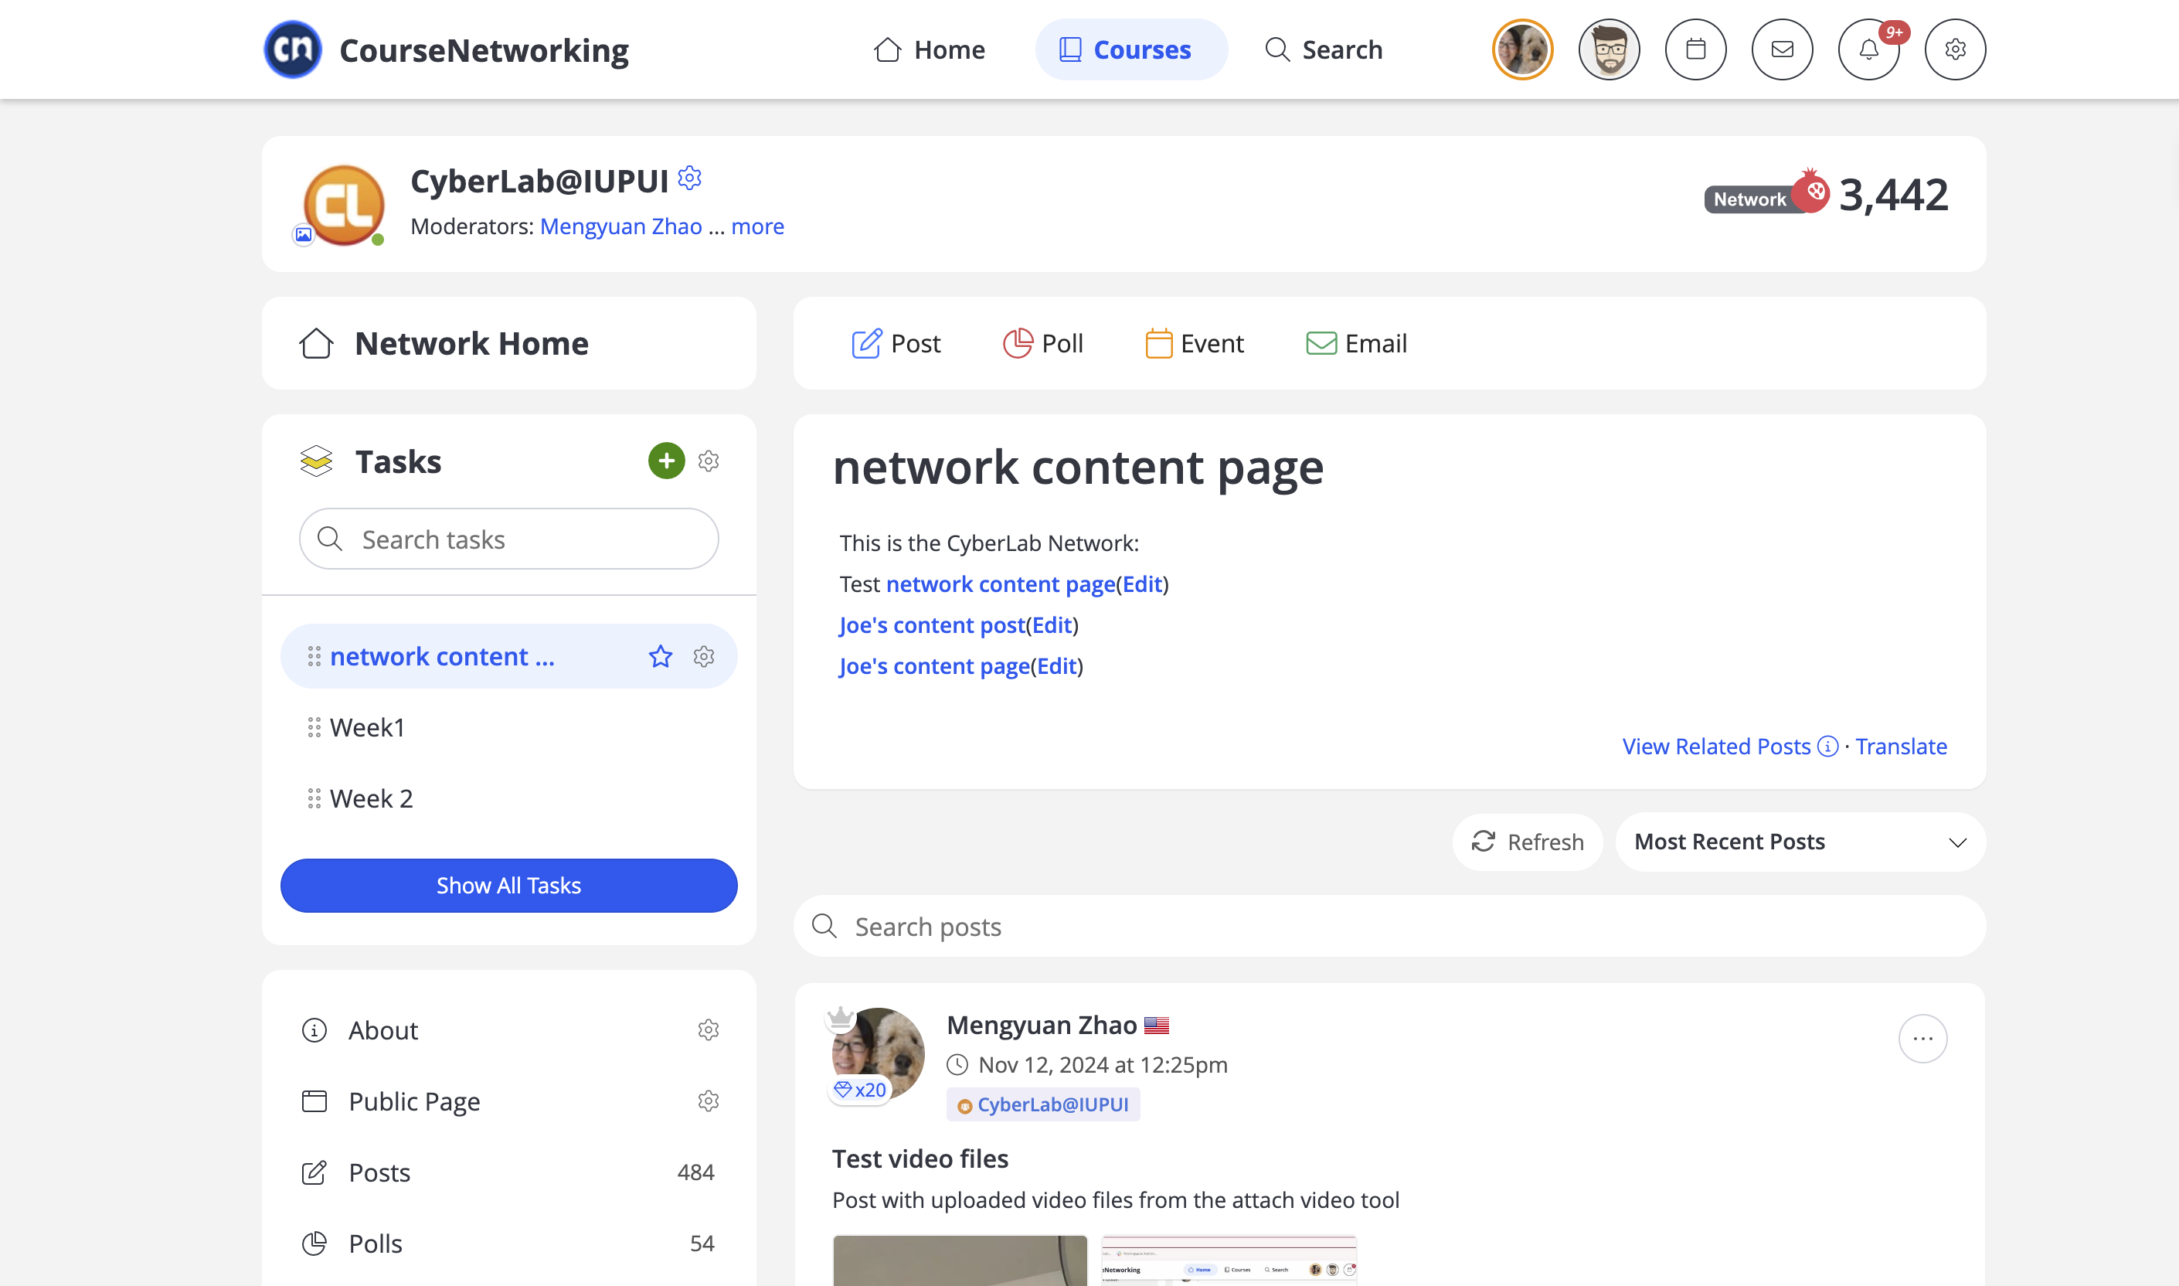The height and width of the screenshot is (1286, 2179).
Task: Refresh the posts feed
Action: point(1528,842)
